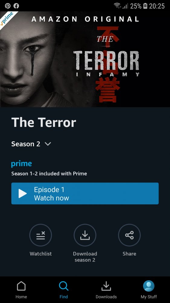Image resolution: width=170 pixels, height=303 pixels.
Task: Open the Home tab icon
Action: pyautogui.click(x=21, y=286)
